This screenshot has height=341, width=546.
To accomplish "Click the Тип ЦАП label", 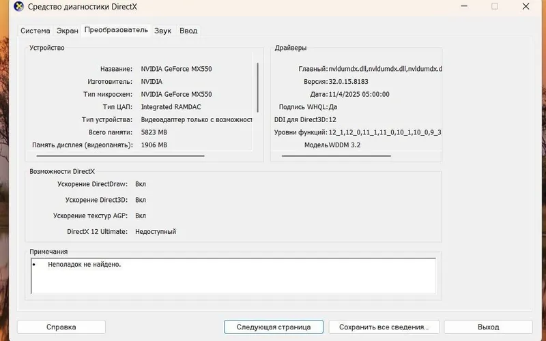I will [x=117, y=107].
